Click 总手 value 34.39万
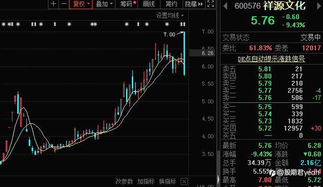 pyautogui.click(x=259, y=163)
